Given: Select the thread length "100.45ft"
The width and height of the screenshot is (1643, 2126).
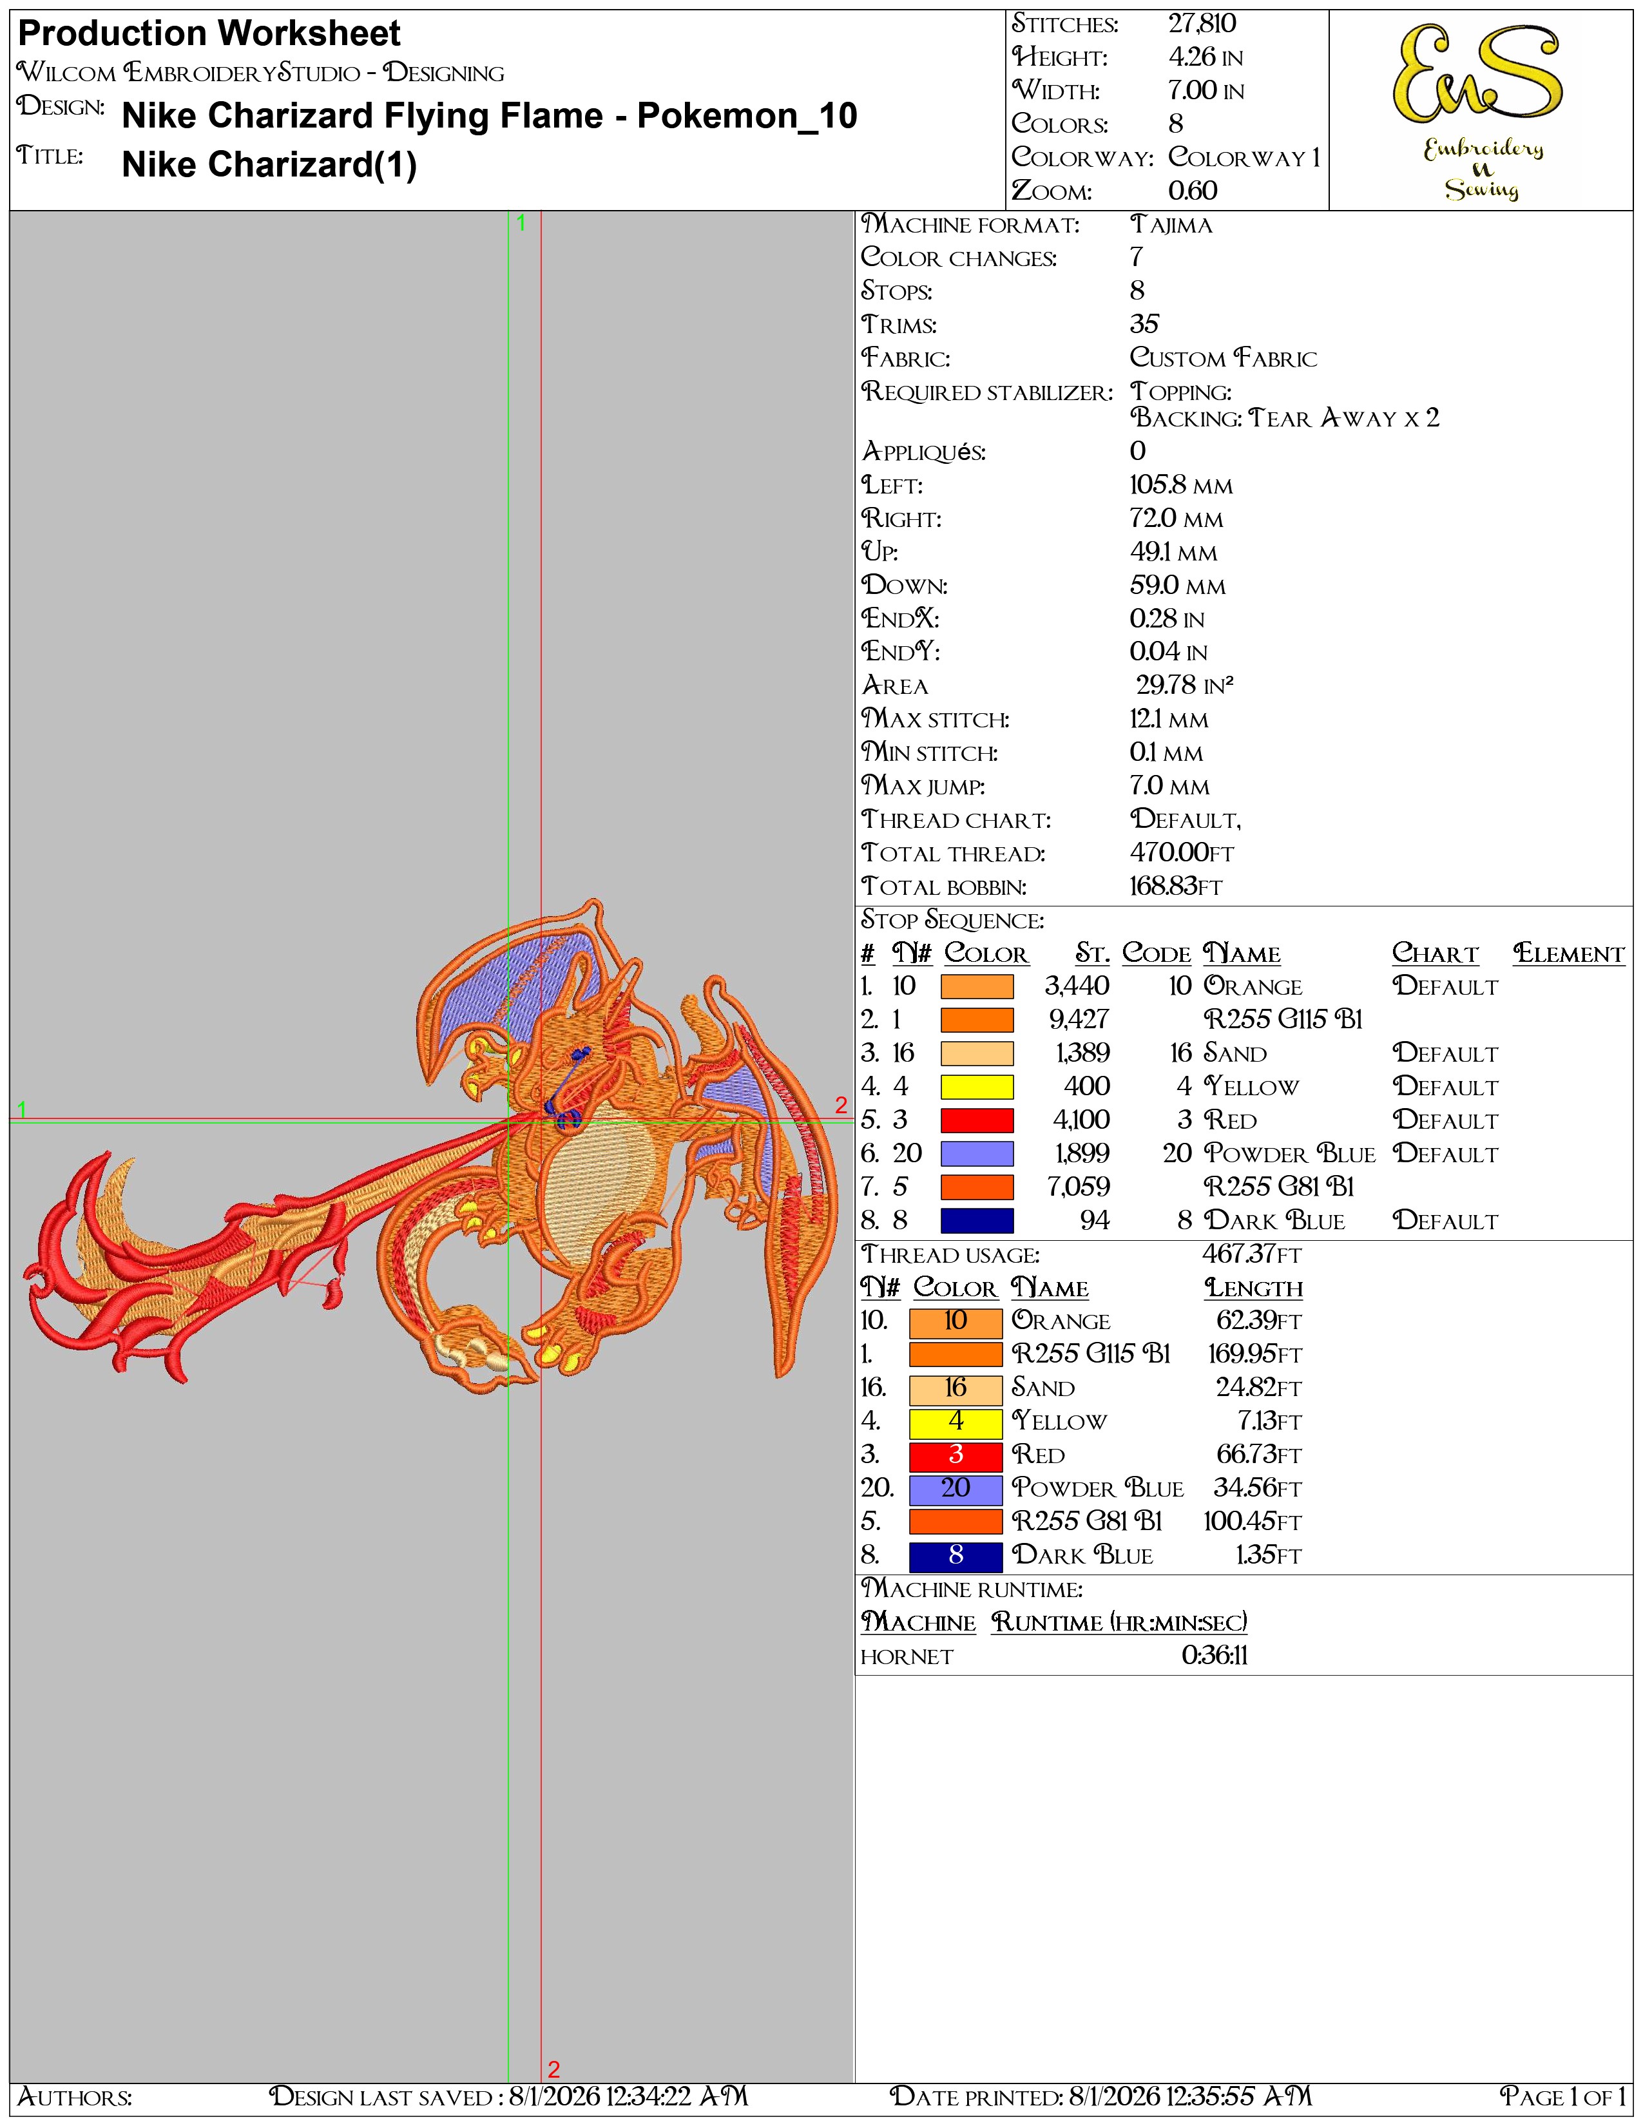Looking at the screenshot, I should click(1253, 1522).
